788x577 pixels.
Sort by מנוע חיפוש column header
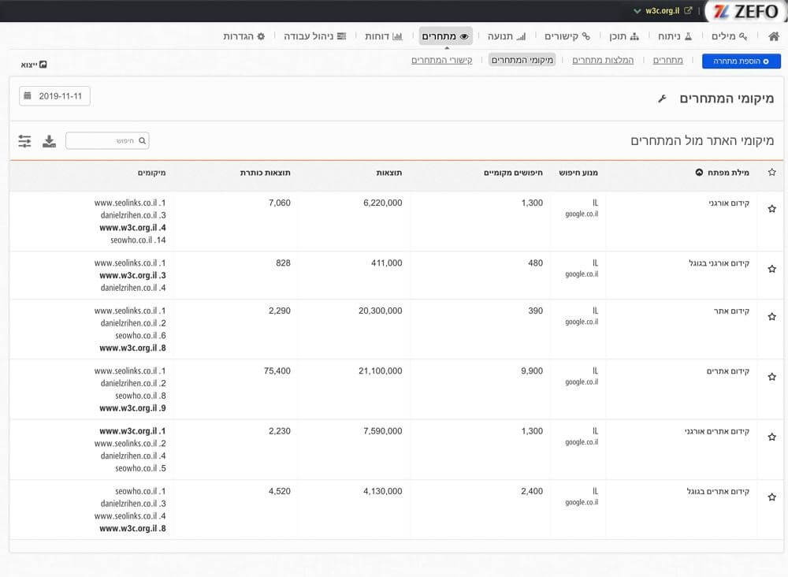(578, 173)
